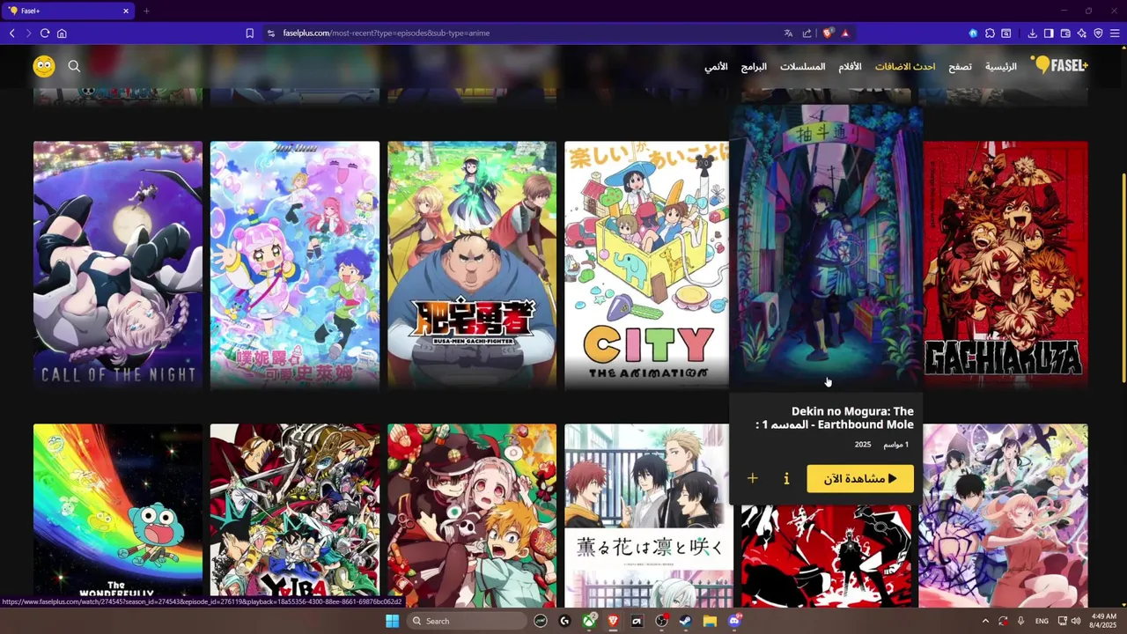This screenshot has width=1127, height=634.
Task: Click the browser forward arrow
Action: (28, 33)
